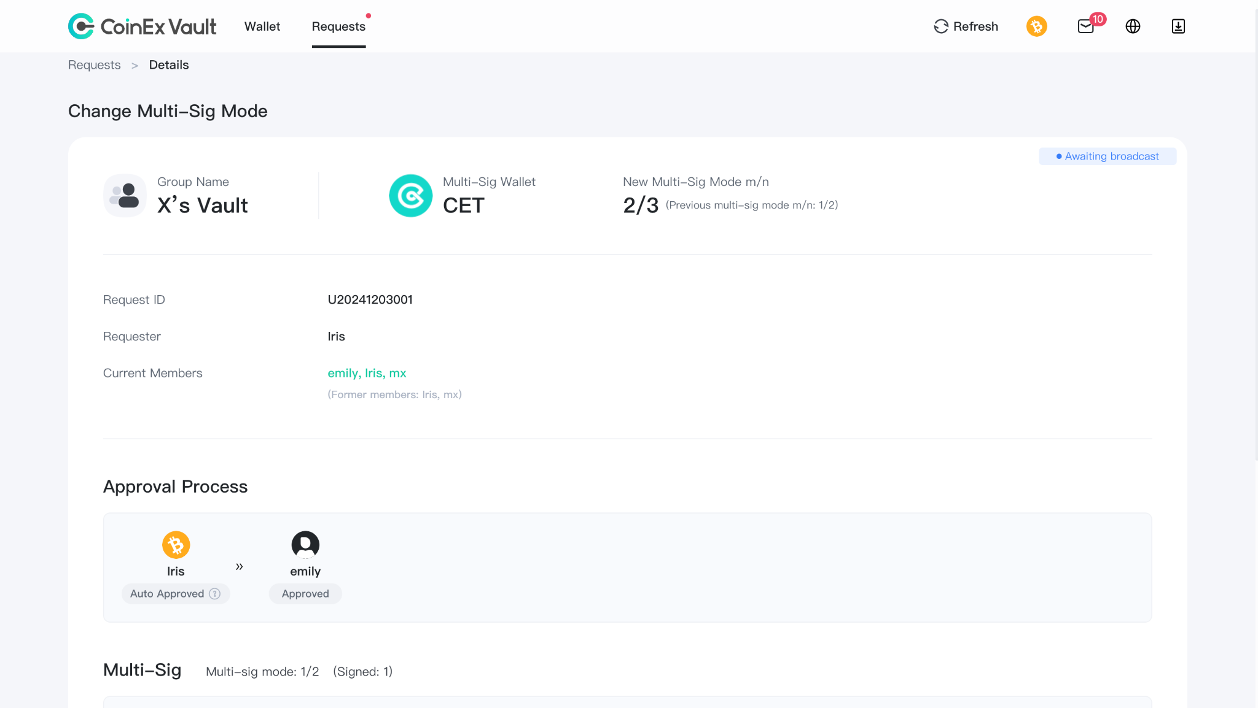Viewport: 1258px width, 708px height.
Task: Click the CET wallet name
Action: click(464, 206)
